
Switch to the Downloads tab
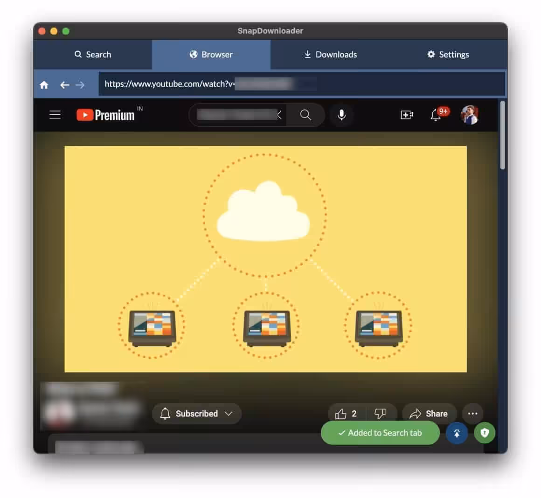point(330,55)
